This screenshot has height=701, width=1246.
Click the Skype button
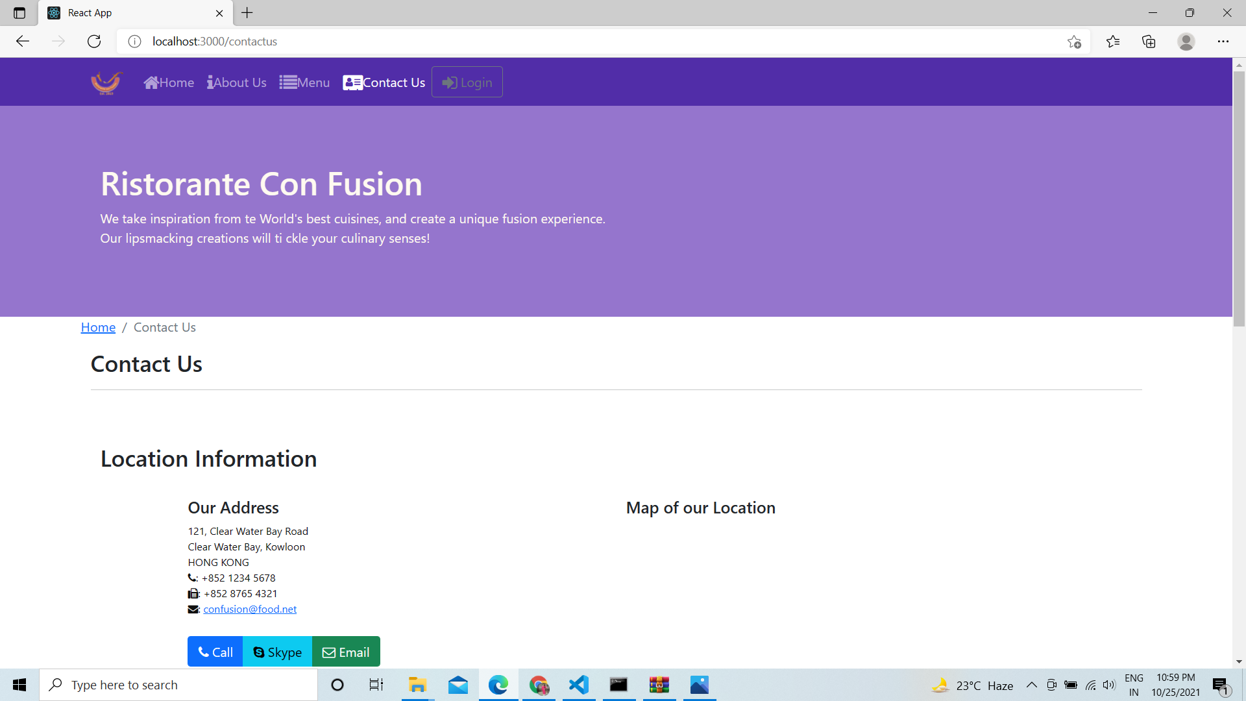(278, 652)
